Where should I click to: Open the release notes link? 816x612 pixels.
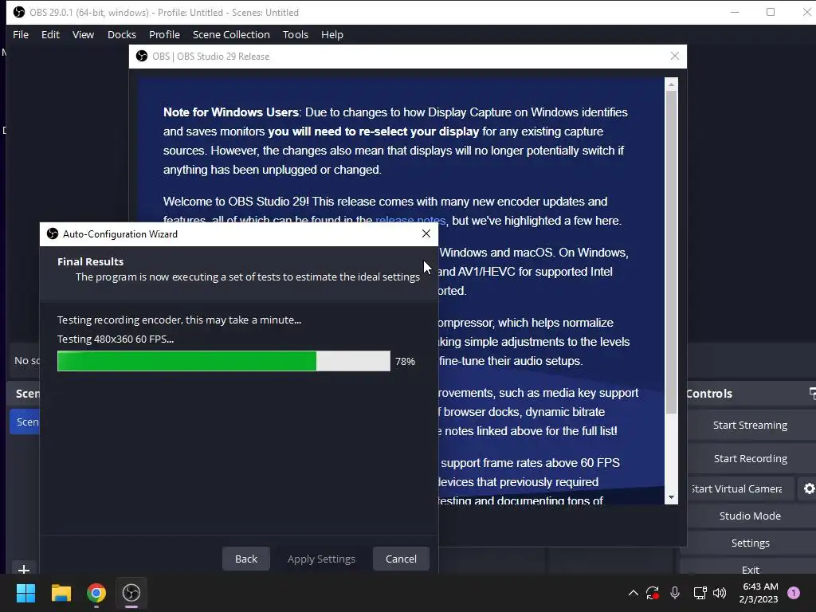tap(410, 220)
